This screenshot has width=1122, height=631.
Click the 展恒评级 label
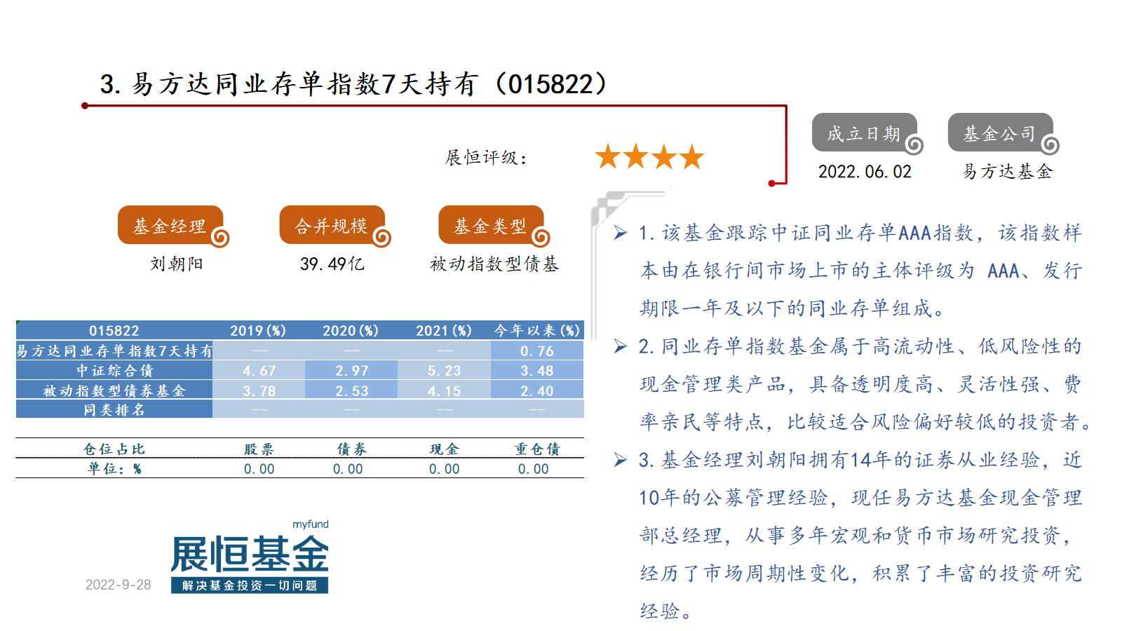[x=485, y=158]
